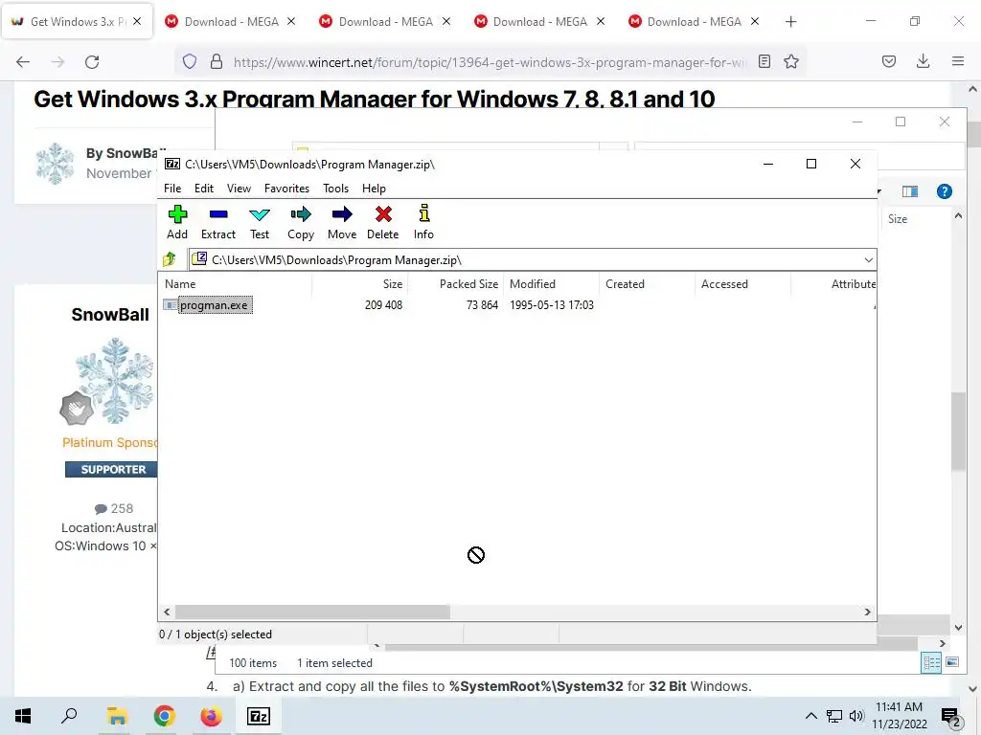Switch Explorer to details view icon

[x=931, y=662]
